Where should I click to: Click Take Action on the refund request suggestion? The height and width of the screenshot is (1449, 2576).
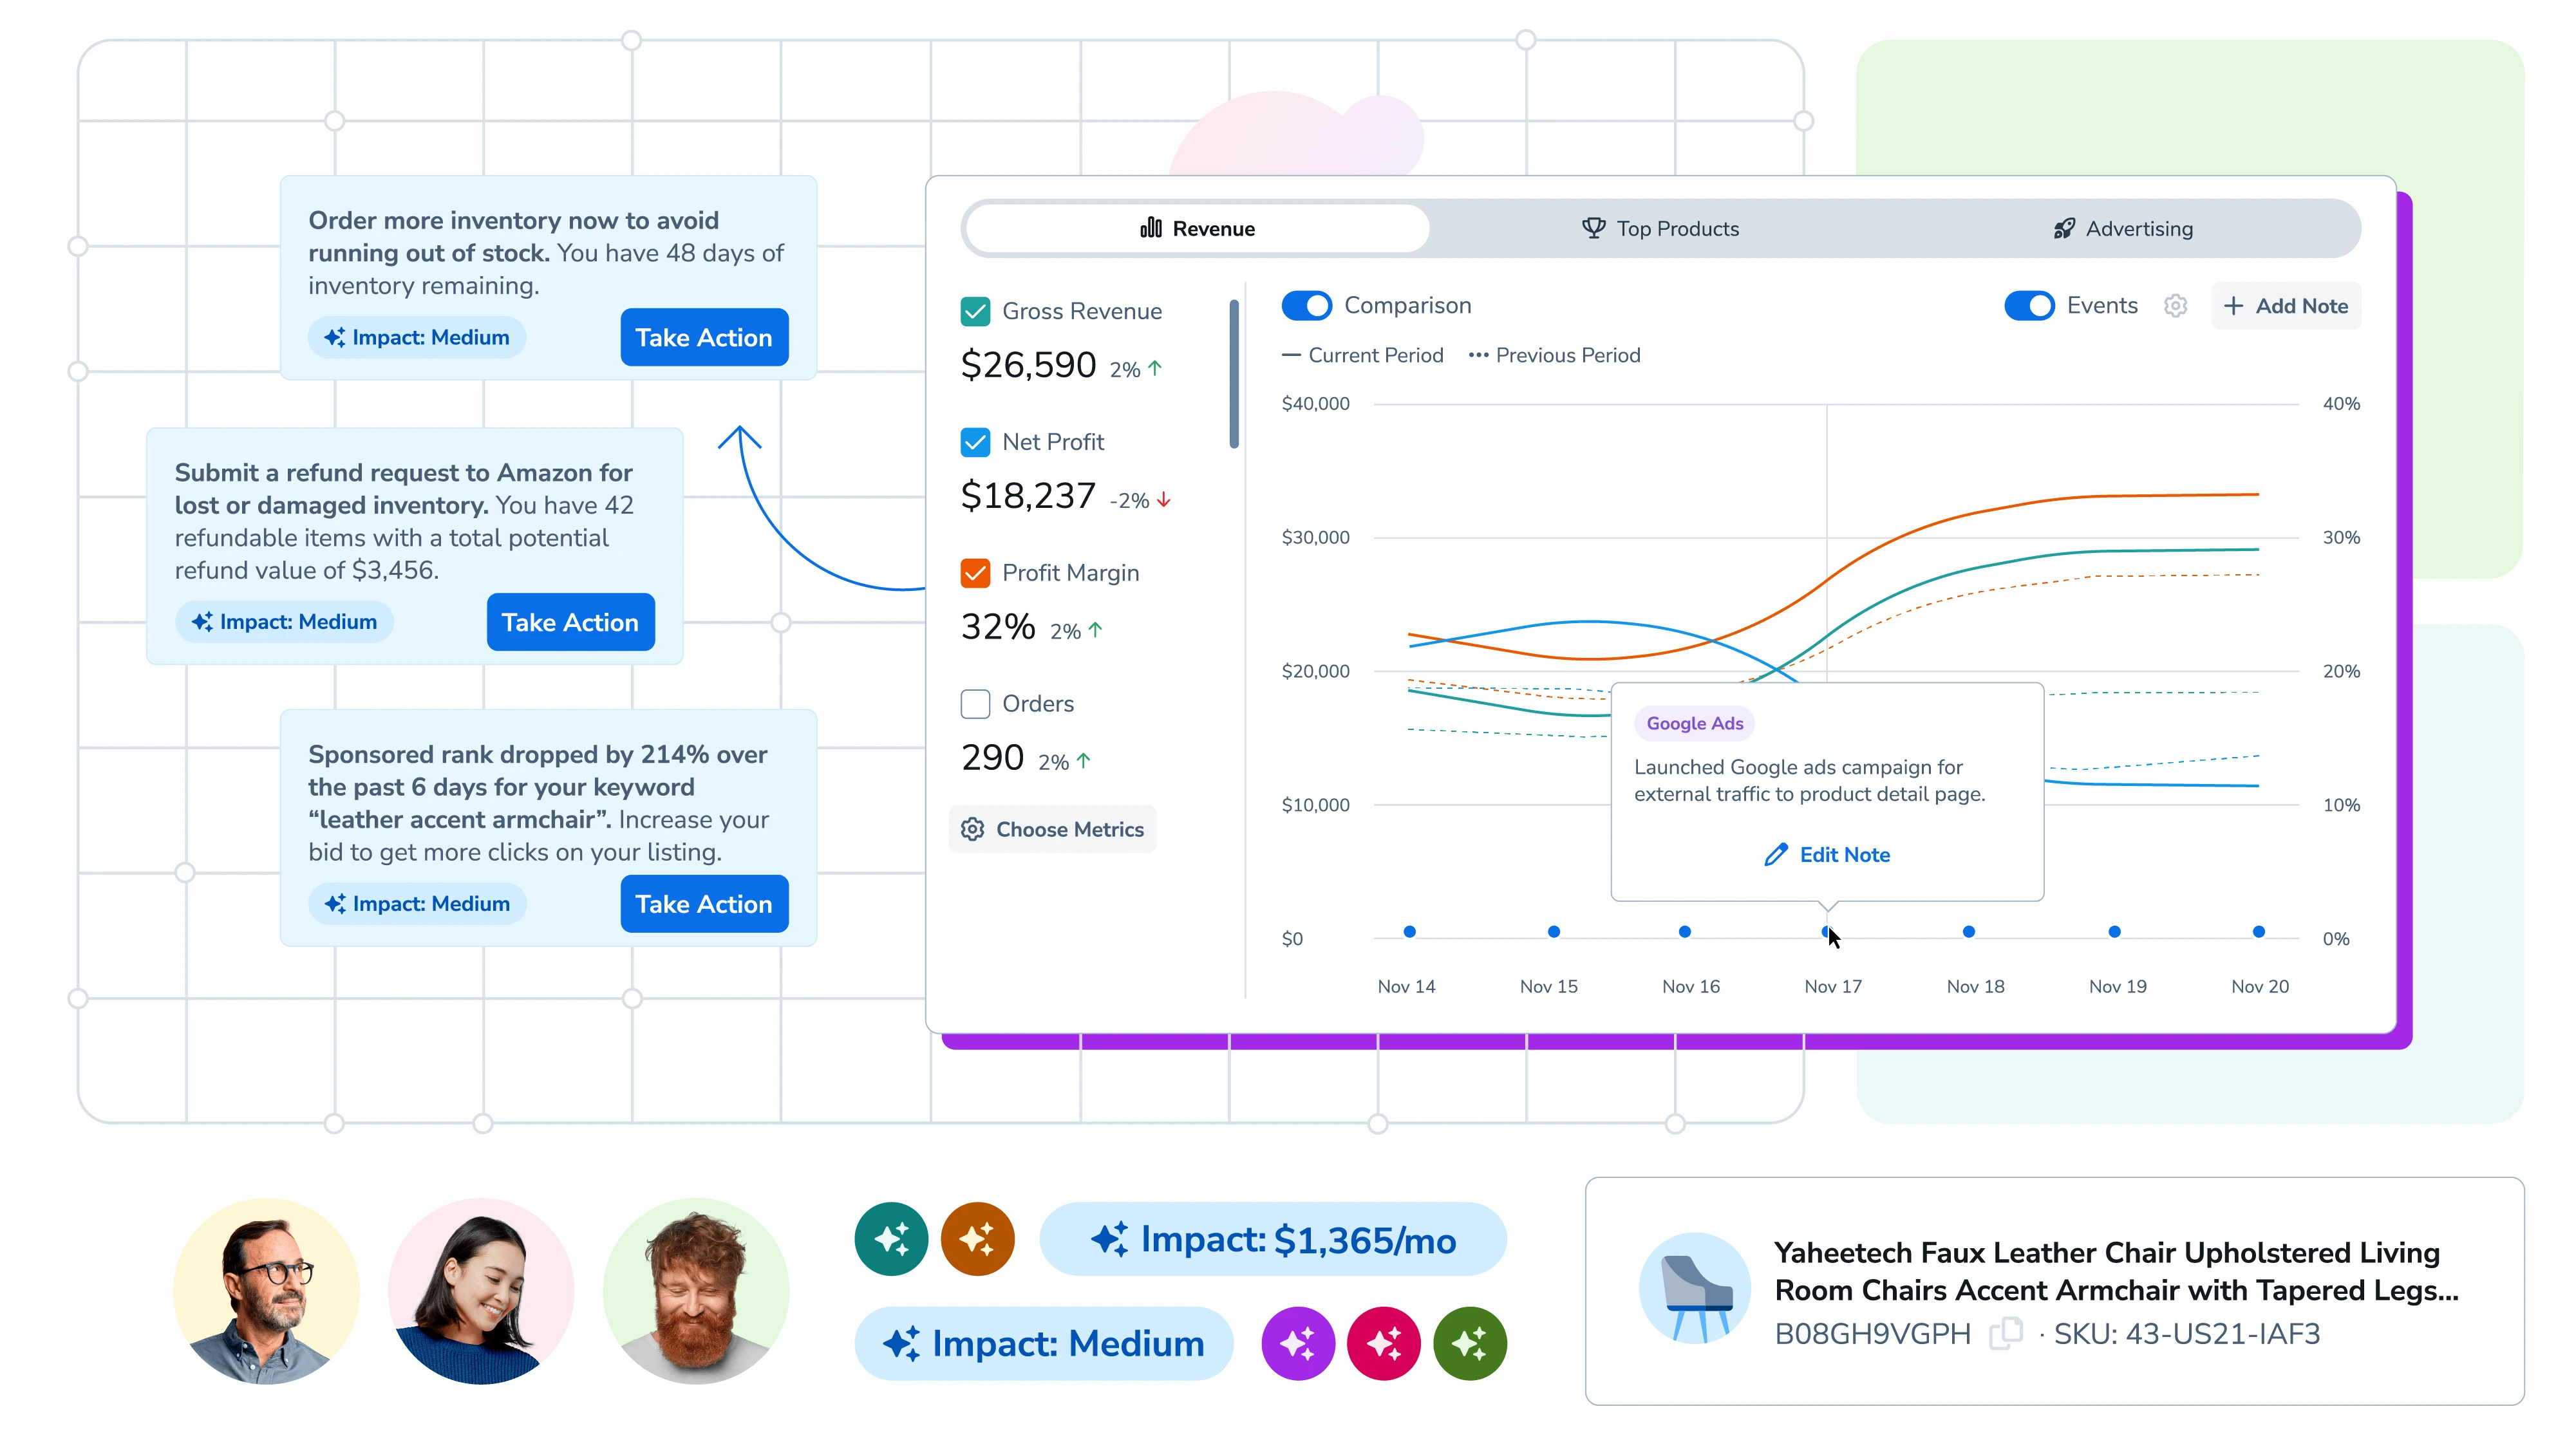click(570, 621)
